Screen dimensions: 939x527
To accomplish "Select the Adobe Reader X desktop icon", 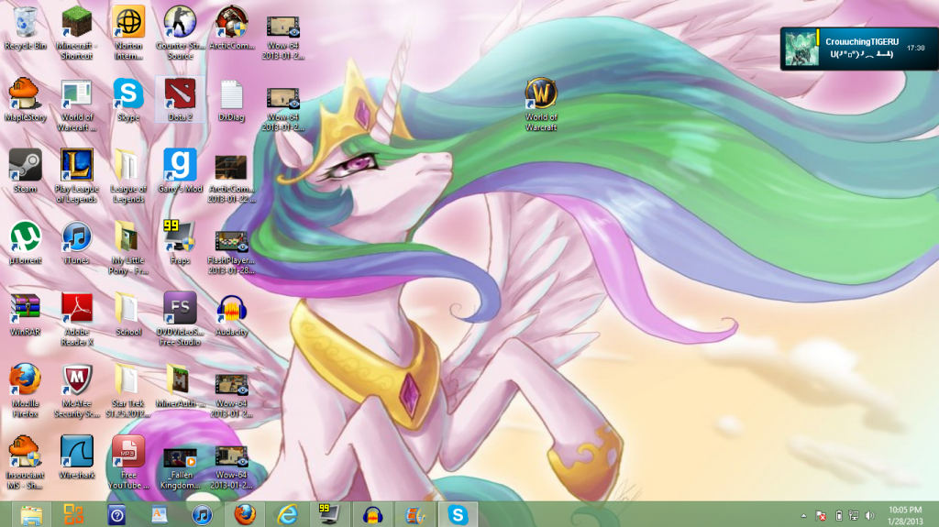I will (x=77, y=319).
